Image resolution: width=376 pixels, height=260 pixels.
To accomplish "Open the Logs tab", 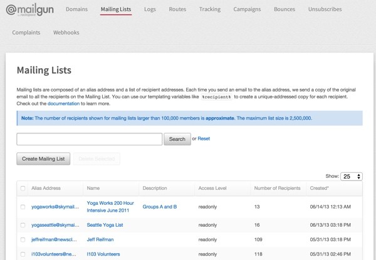I will pyautogui.click(x=150, y=9).
